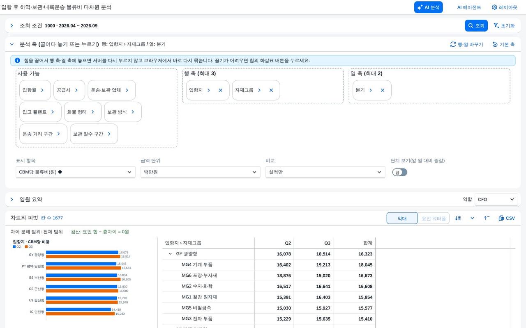Move 입고 플랜트 chip with its arrow

pos(53,112)
